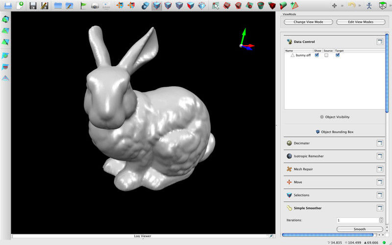Click the Edit View Modes button
Viewport: 392px width, 245px height.
point(361,22)
